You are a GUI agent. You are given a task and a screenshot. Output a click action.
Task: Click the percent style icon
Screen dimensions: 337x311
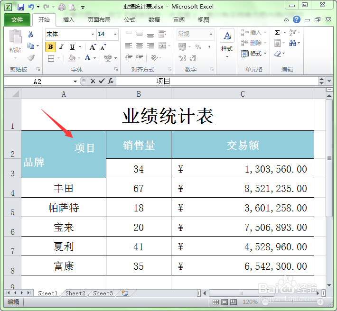(198, 47)
